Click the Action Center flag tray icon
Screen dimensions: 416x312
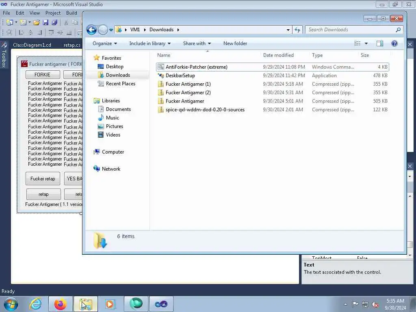[355, 304]
